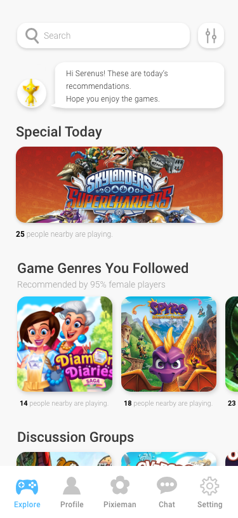Select the Explore gamepad icon
Screen dimensions: 238x518
pos(27,487)
